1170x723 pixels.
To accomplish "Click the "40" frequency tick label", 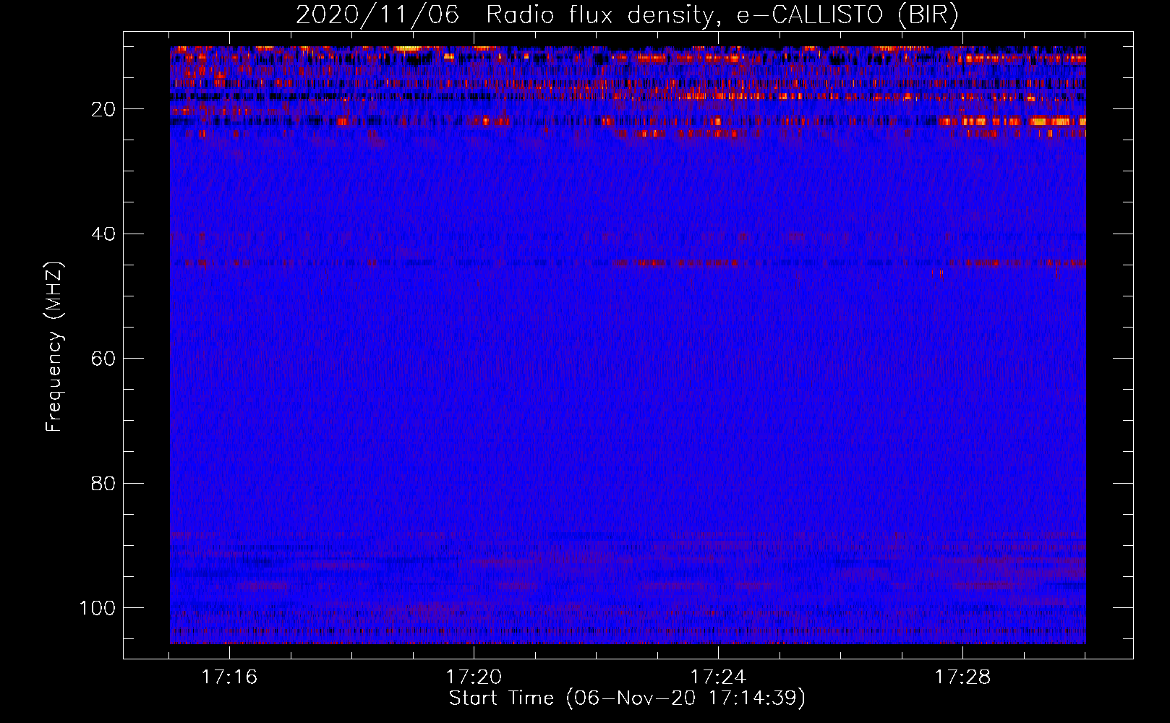I will click(103, 234).
